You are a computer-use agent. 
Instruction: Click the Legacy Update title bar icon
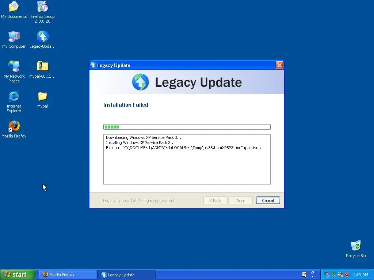pos(93,65)
